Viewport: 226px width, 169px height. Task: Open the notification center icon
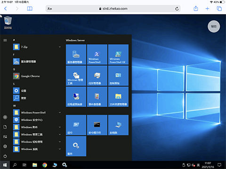[x=219, y=165]
